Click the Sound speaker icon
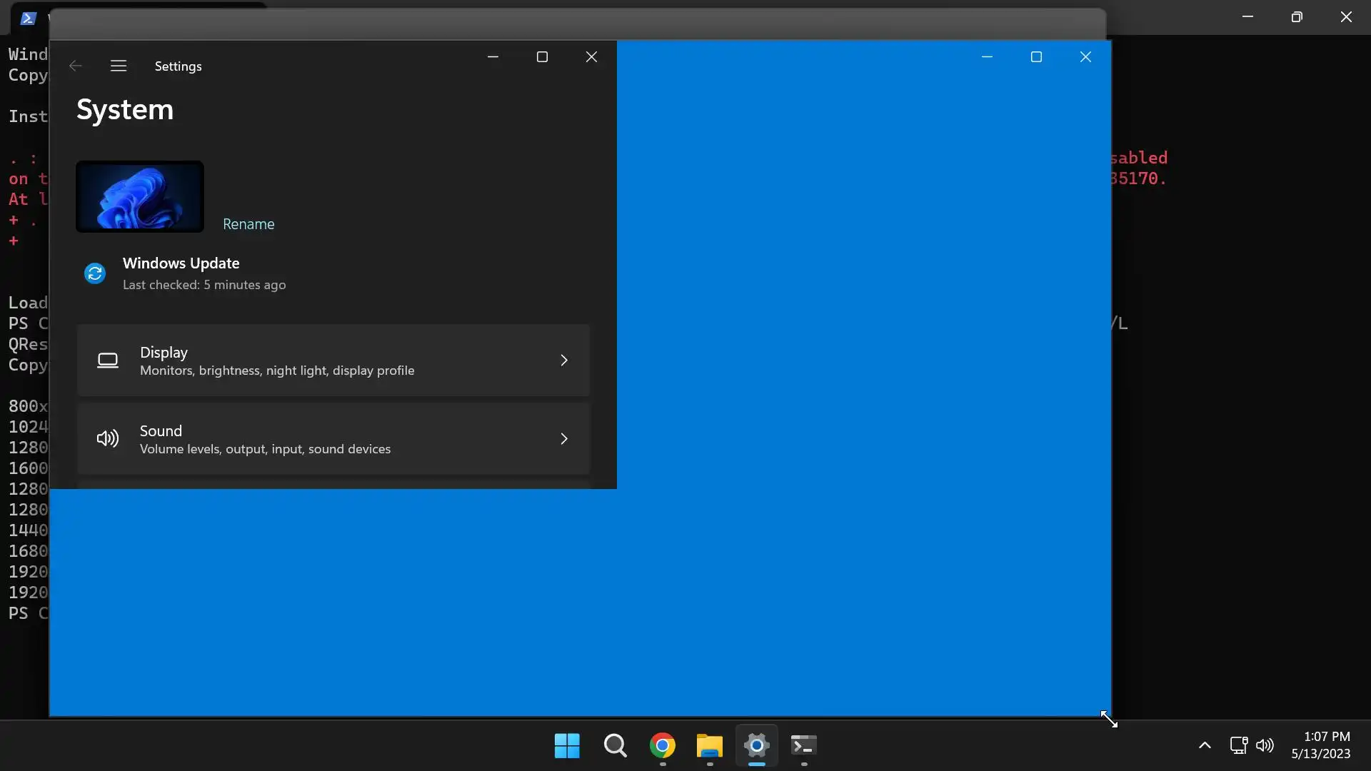 (x=108, y=438)
